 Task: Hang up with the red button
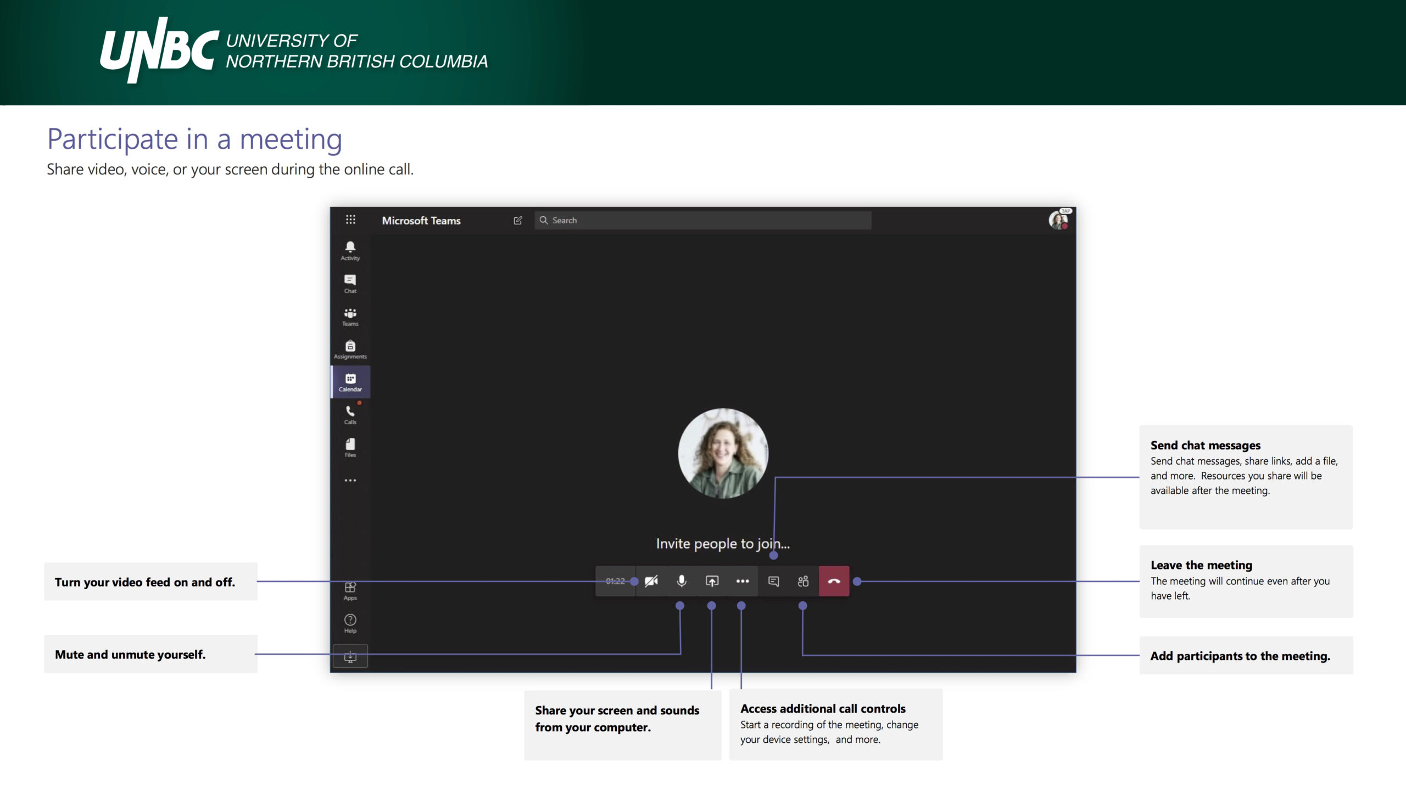click(834, 581)
